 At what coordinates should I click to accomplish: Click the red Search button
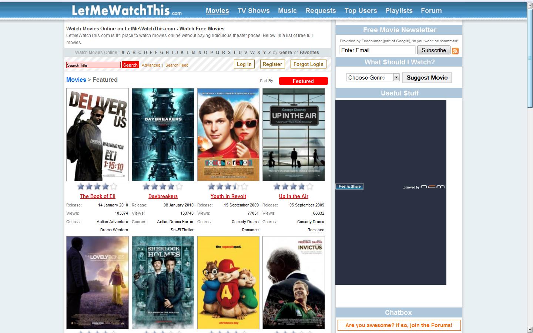130,65
